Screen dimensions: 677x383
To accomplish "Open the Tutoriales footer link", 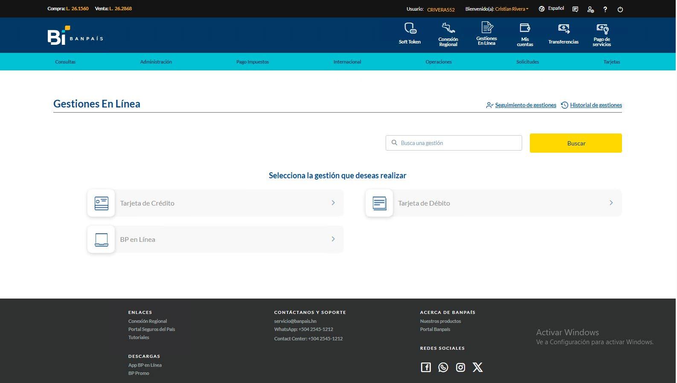I will 139,337.
